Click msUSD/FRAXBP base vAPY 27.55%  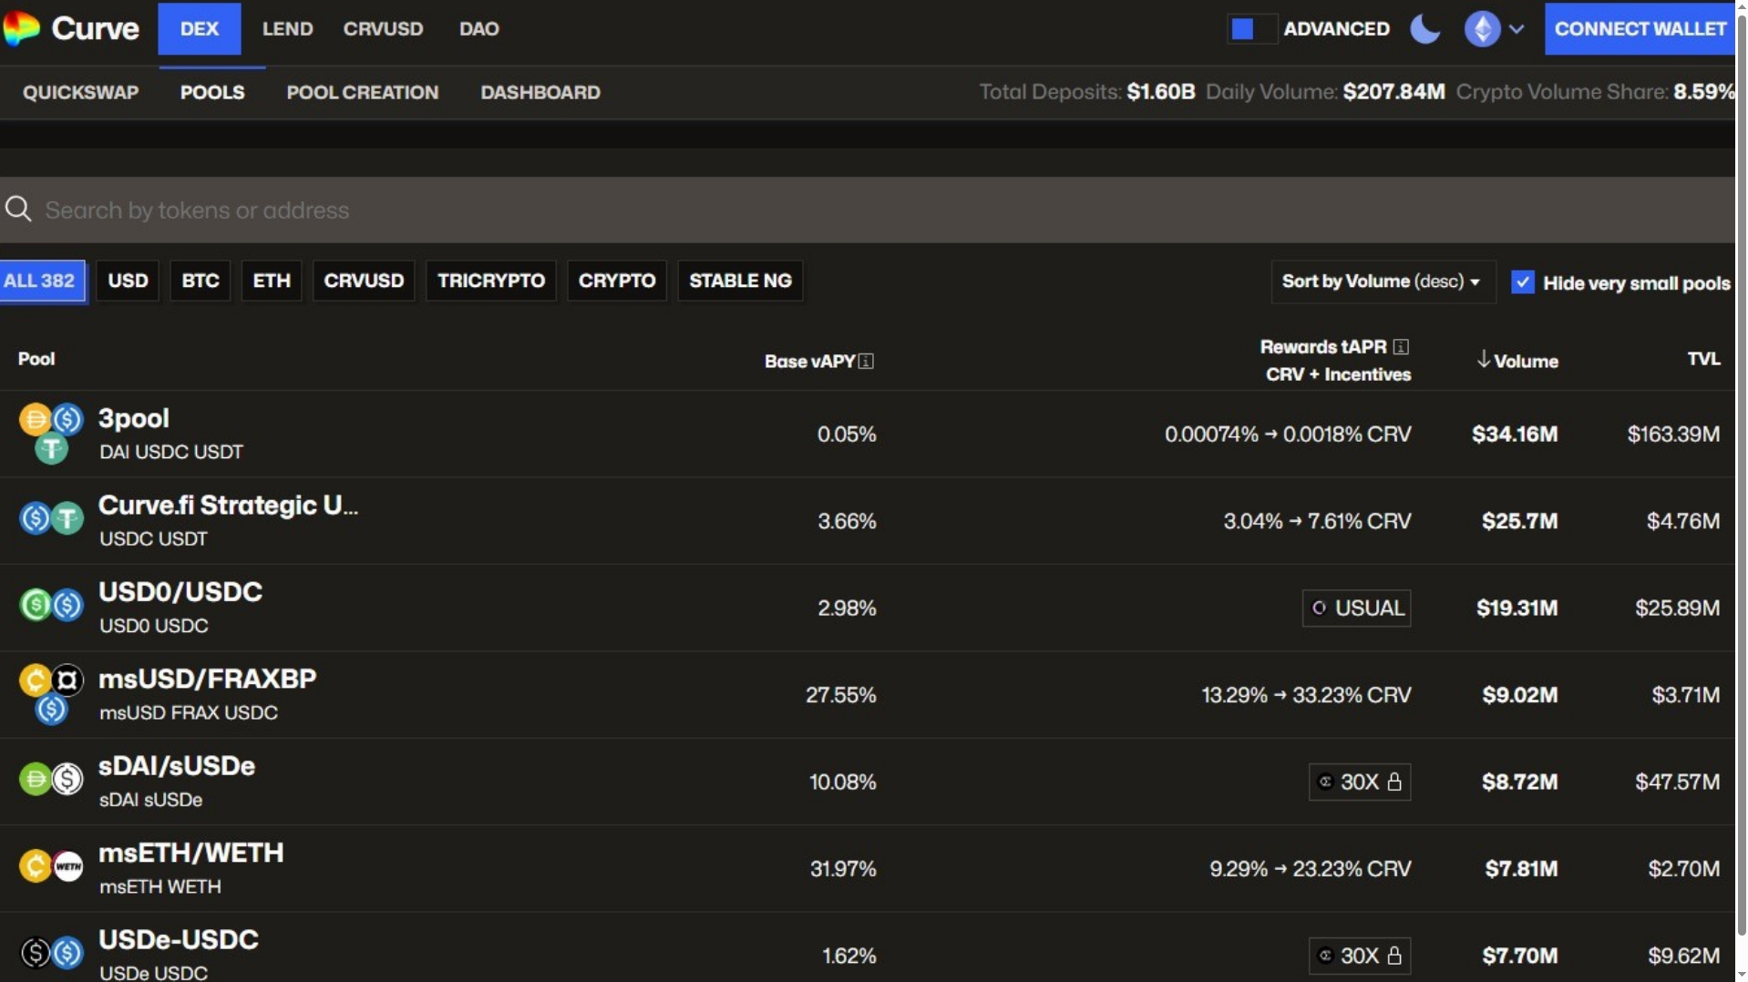840,695
